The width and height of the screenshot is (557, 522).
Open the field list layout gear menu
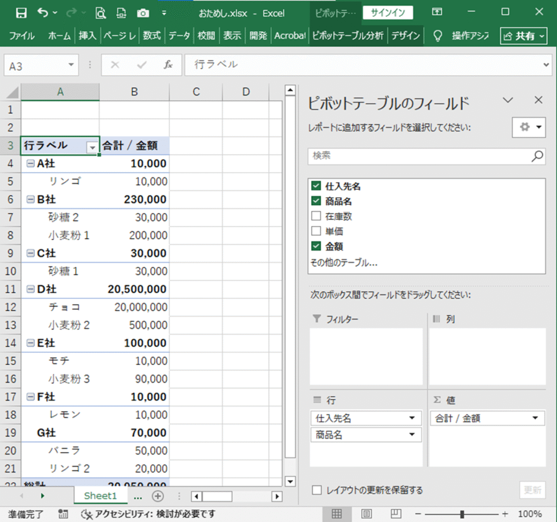pyautogui.click(x=529, y=127)
